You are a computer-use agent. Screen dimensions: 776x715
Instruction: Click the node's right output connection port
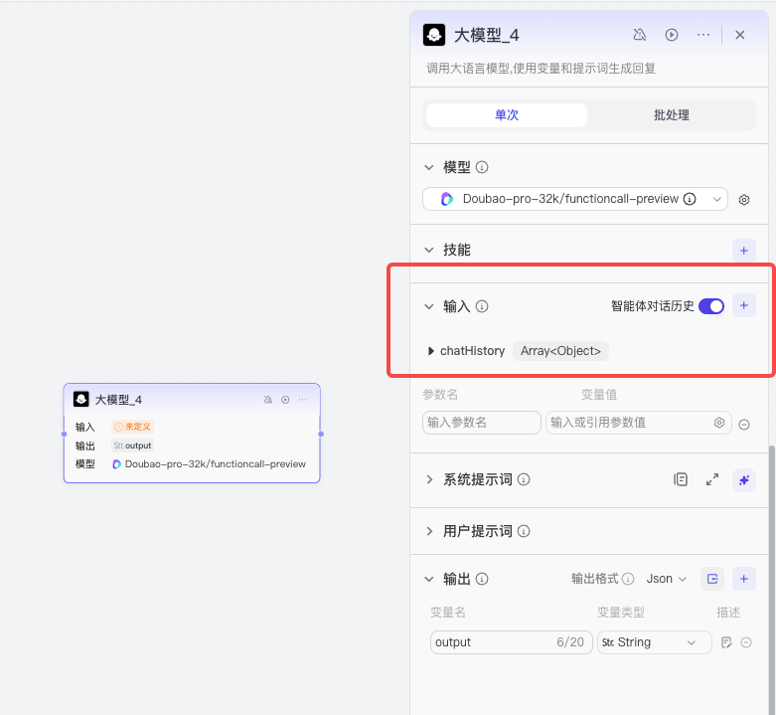[321, 435]
